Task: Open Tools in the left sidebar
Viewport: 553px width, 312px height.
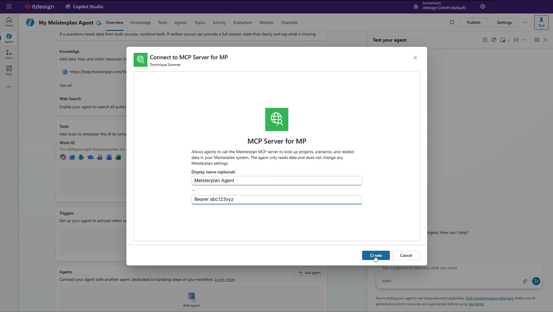Action: [9, 70]
